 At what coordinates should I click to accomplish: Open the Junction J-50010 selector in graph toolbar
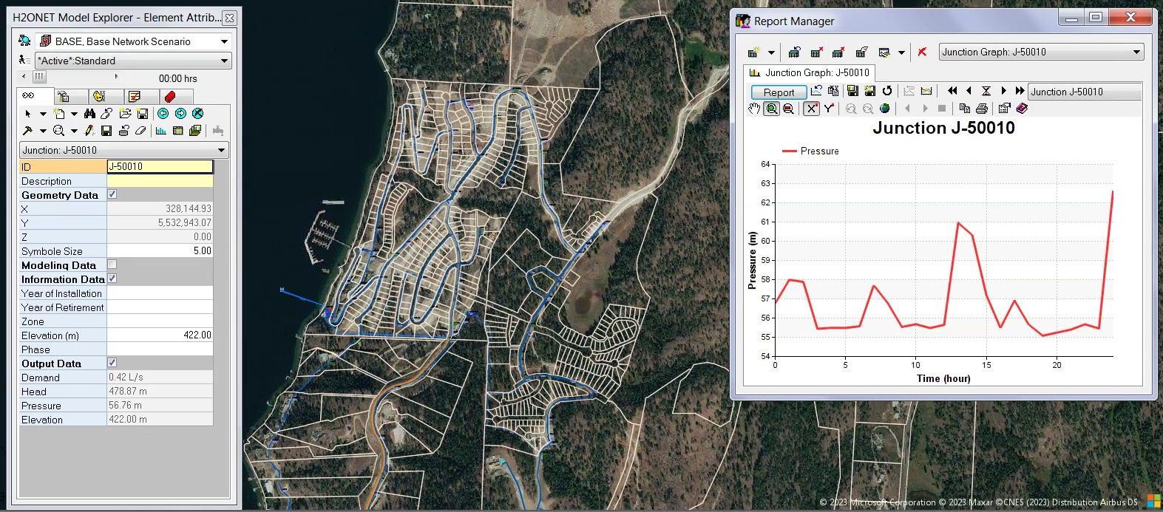click(x=1085, y=92)
